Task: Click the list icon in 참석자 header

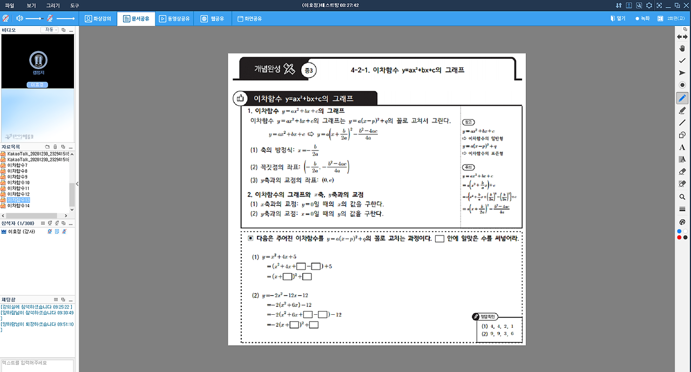Action: (x=43, y=223)
